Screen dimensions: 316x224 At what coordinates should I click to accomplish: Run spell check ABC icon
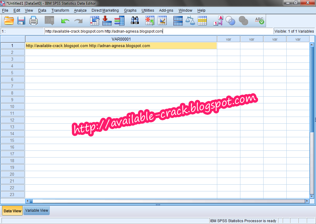tap(259, 21)
